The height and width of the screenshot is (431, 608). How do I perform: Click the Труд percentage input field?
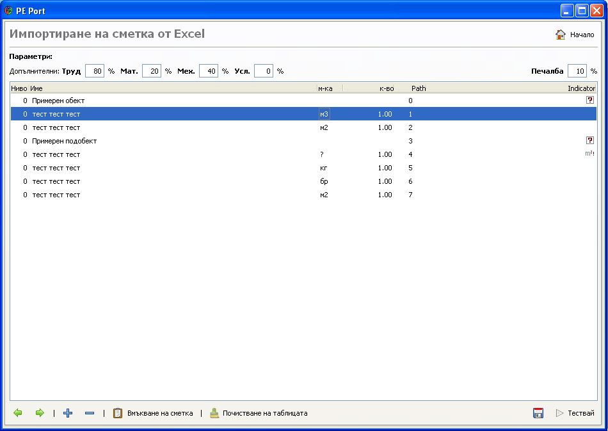click(x=94, y=71)
